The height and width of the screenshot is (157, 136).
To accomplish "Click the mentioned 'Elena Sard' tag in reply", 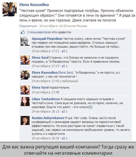I will pos(66,72).
